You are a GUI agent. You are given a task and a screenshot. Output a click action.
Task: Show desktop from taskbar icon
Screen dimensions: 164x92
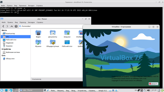(x=6, y=90)
